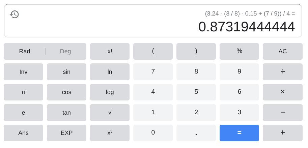Click the EXP exponent key

tap(66, 133)
